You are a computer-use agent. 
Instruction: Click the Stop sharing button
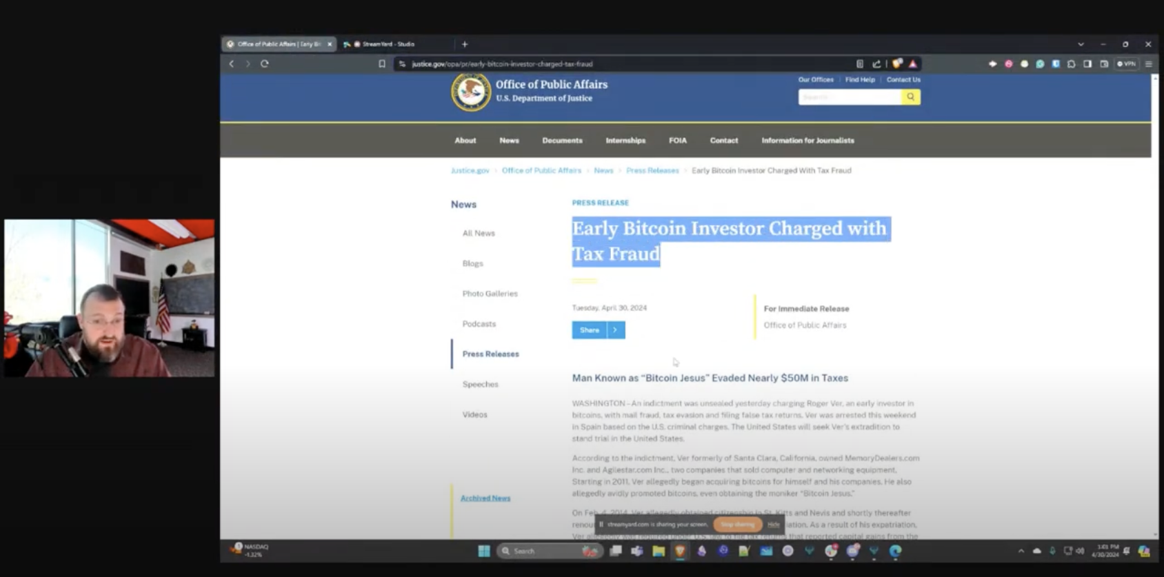(738, 525)
